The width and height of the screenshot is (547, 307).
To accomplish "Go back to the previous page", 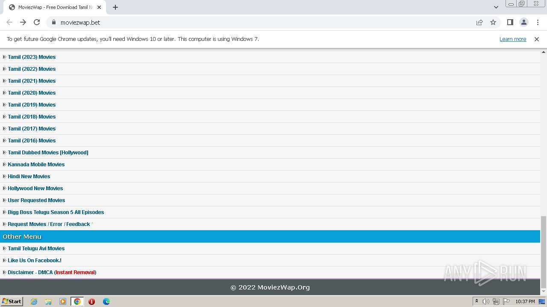I will point(9,22).
